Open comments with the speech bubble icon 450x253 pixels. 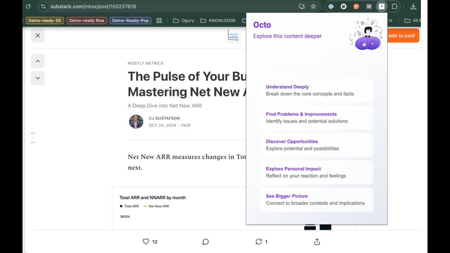point(206,241)
